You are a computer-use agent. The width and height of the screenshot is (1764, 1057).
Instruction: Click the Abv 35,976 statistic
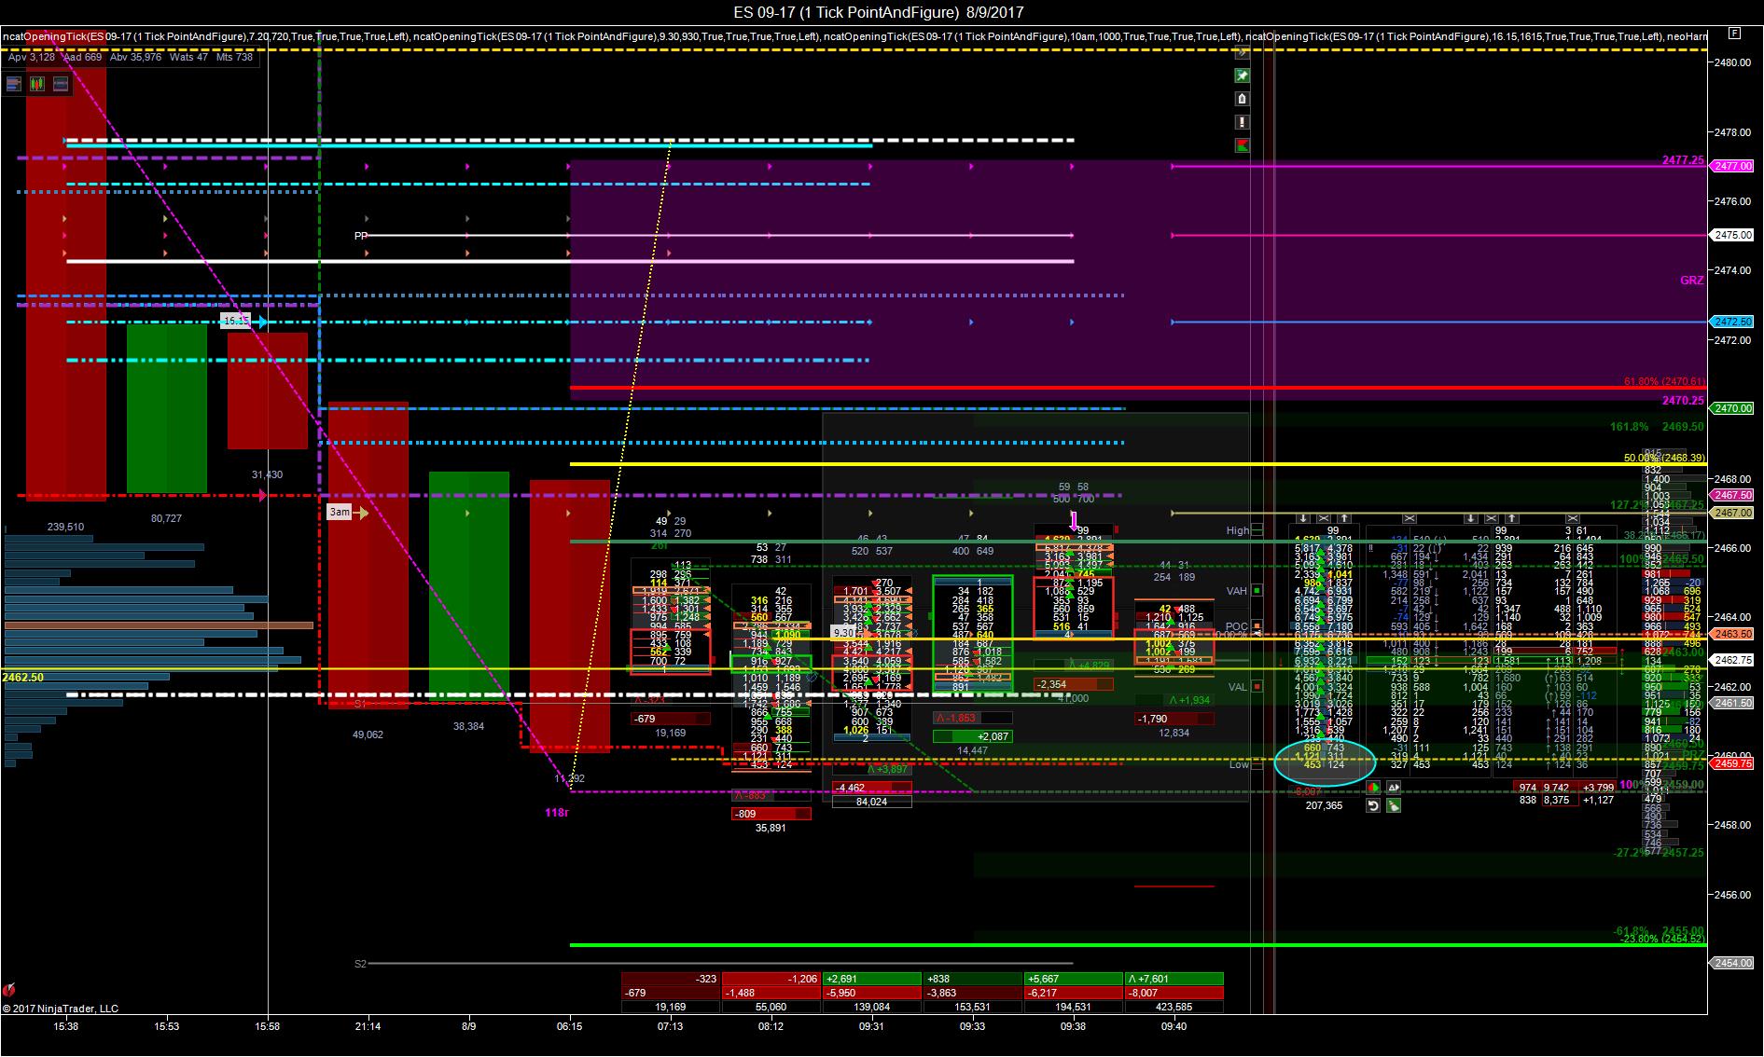click(135, 57)
